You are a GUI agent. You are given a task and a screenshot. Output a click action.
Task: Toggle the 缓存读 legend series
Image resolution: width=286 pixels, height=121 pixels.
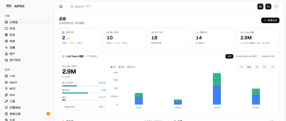pyautogui.click(x=131, y=67)
